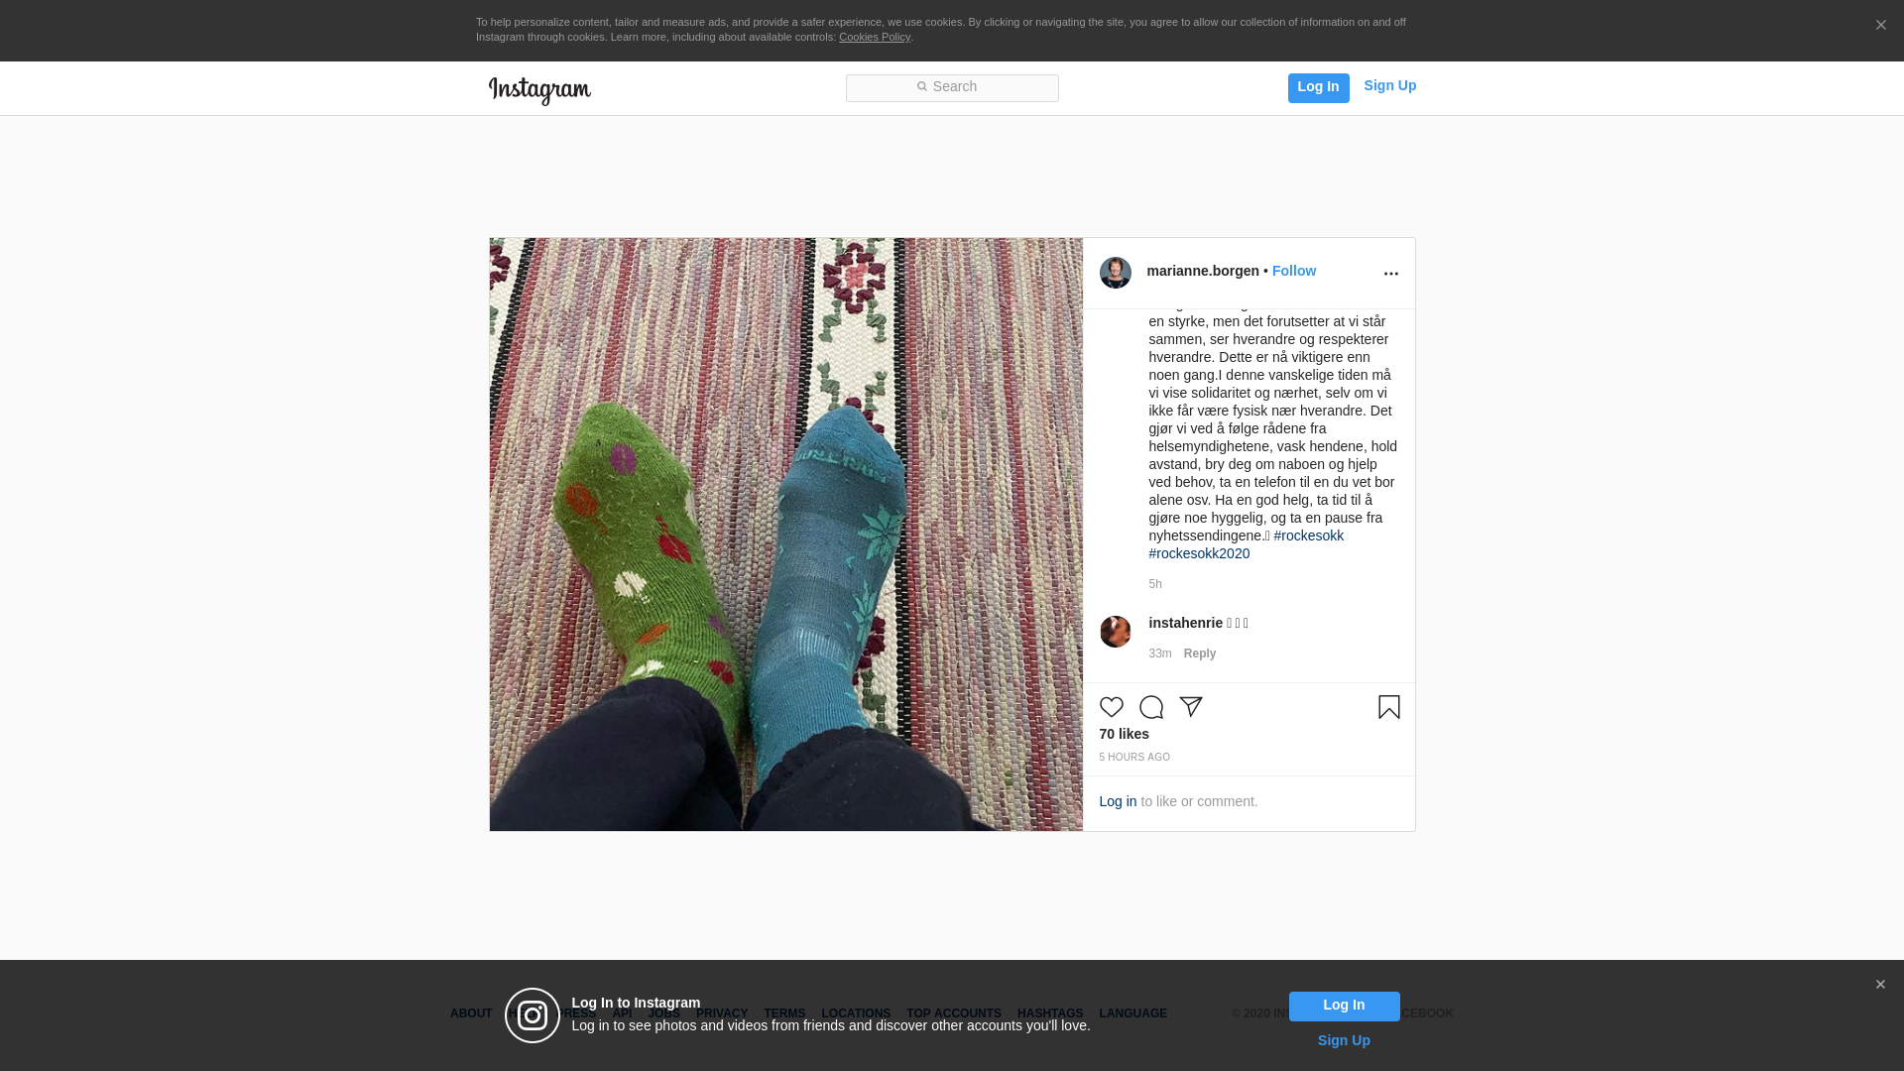Click the 5 HOURS AGO timestamp
Screen dimensions: 1904x1071
point(1133,758)
